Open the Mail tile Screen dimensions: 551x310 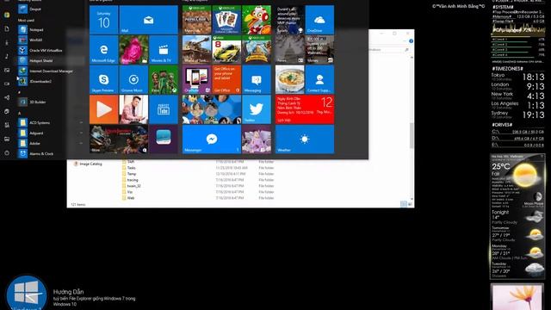coord(149,20)
